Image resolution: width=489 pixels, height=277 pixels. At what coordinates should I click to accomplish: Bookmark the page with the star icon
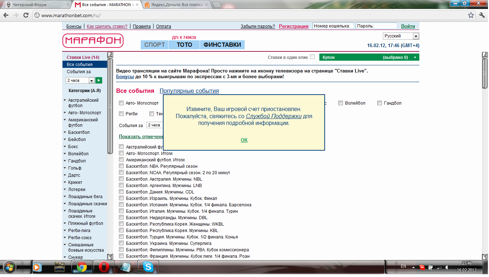(x=471, y=15)
